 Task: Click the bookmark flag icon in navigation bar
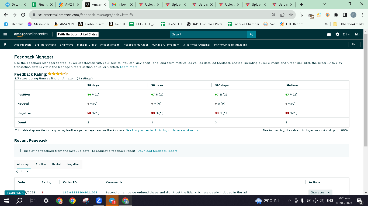(x=5, y=45)
